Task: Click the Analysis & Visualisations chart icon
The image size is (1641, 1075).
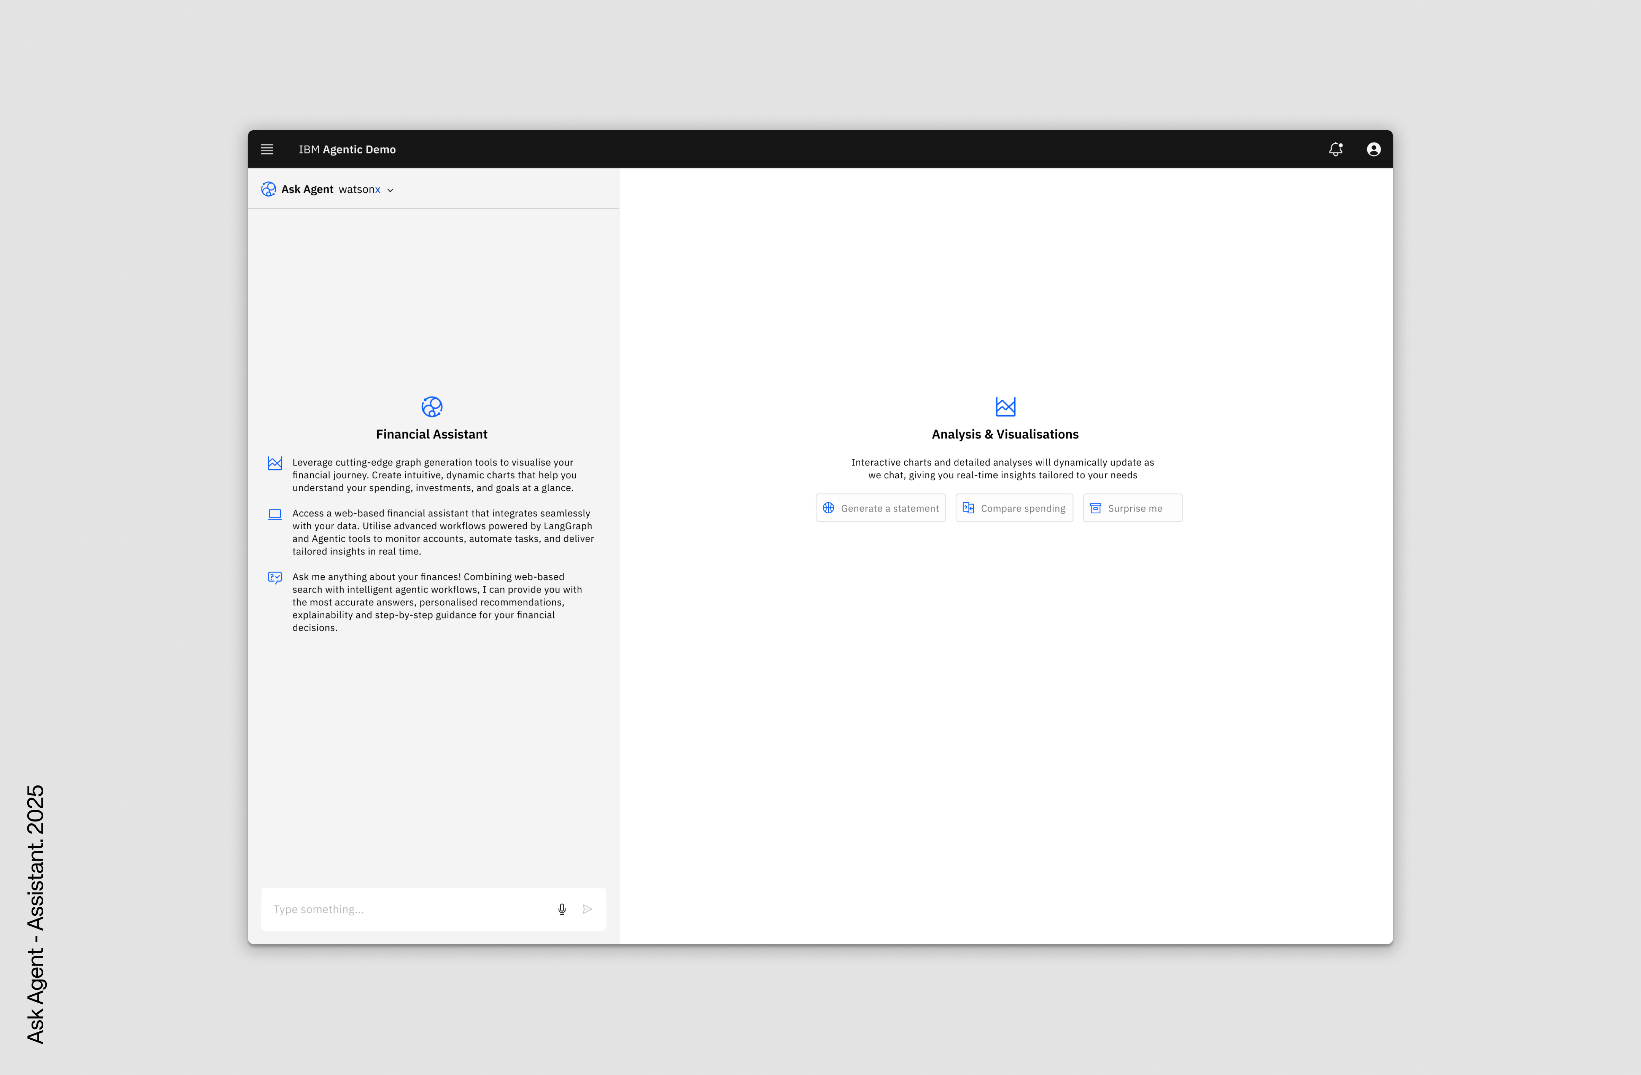Action: (1005, 407)
